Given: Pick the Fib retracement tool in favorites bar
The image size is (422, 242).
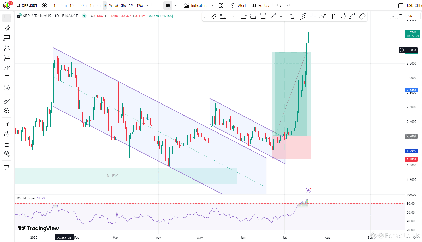Looking at the screenshot, I should click(243, 16).
